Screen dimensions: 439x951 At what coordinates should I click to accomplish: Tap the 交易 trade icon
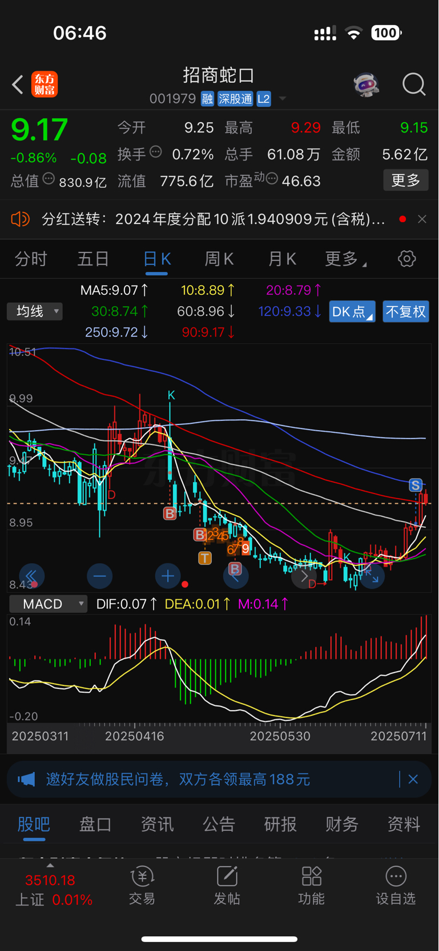tap(142, 886)
